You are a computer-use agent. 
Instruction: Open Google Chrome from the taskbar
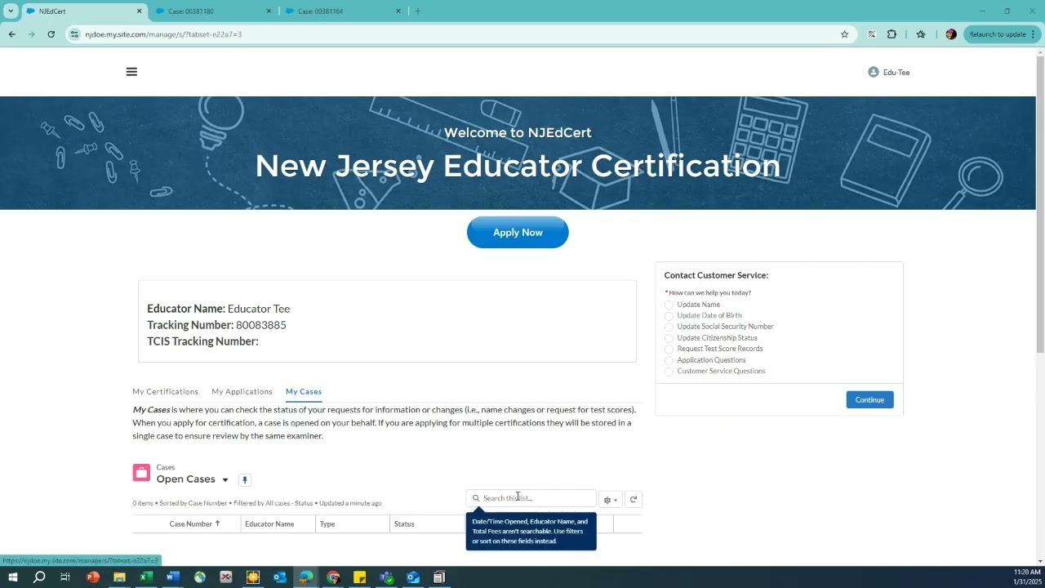pyautogui.click(x=333, y=577)
